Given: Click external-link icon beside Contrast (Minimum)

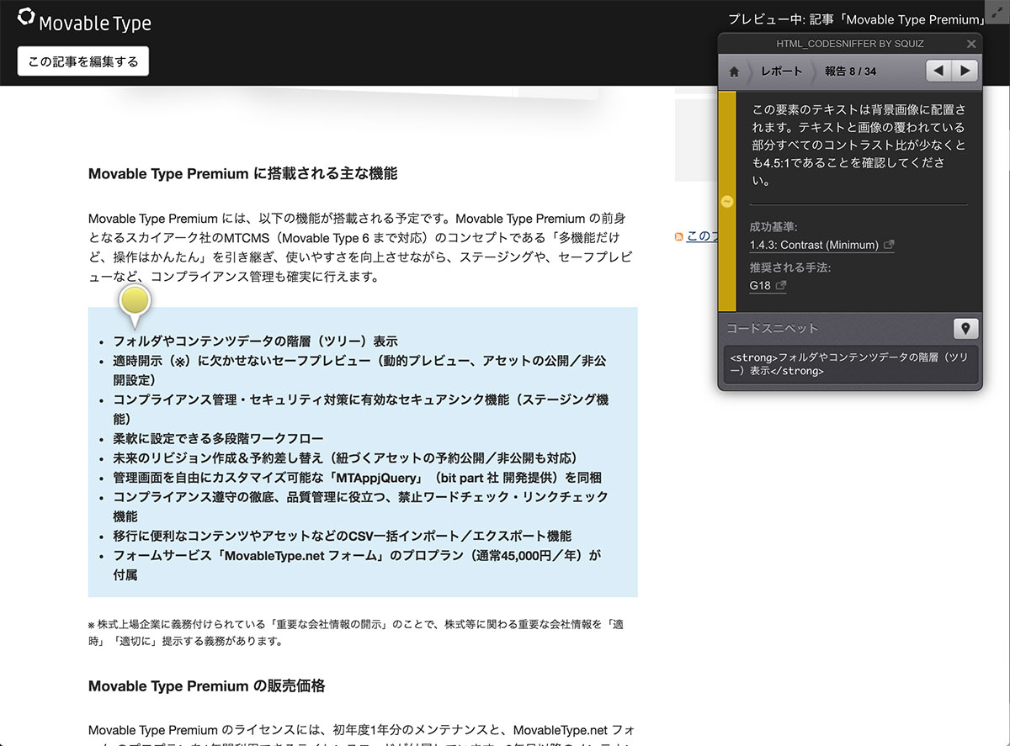Looking at the screenshot, I should coord(889,245).
